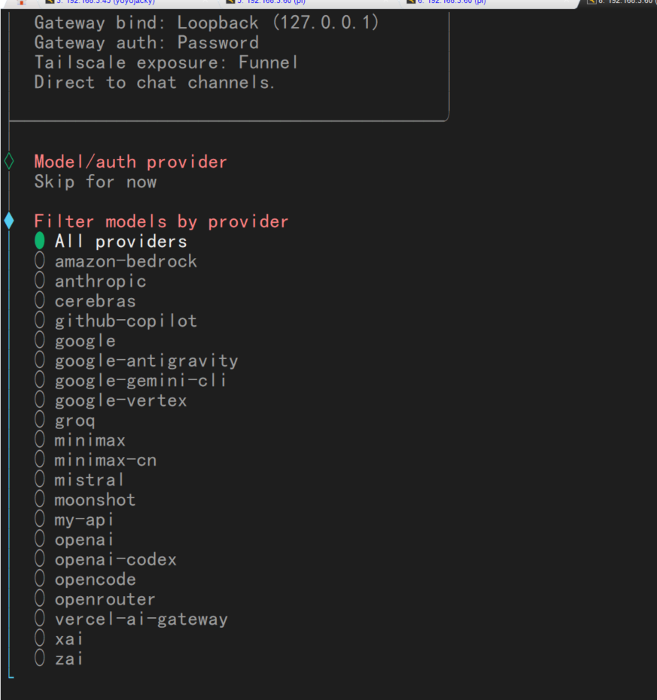
Task: Choose the opencode provider option
Action: point(85,580)
